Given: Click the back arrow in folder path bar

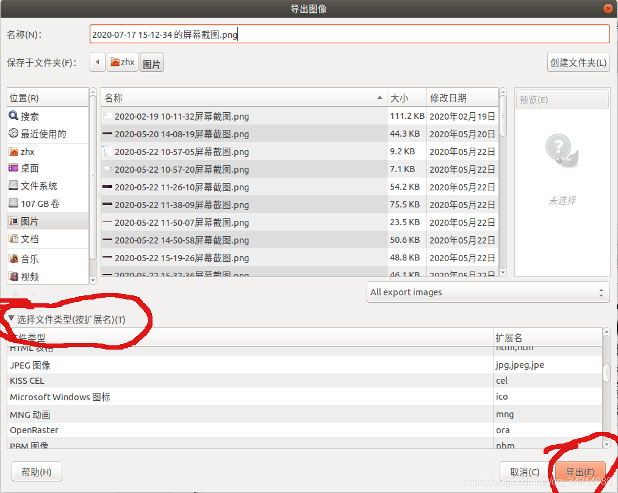Looking at the screenshot, I should point(98,62).
